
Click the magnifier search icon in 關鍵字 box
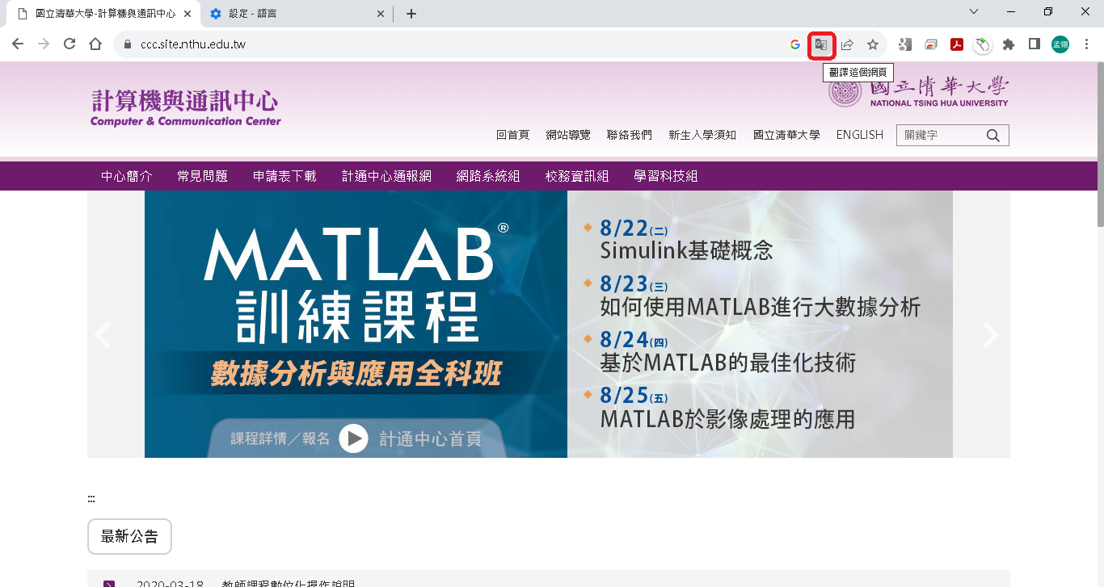[993, 136]
